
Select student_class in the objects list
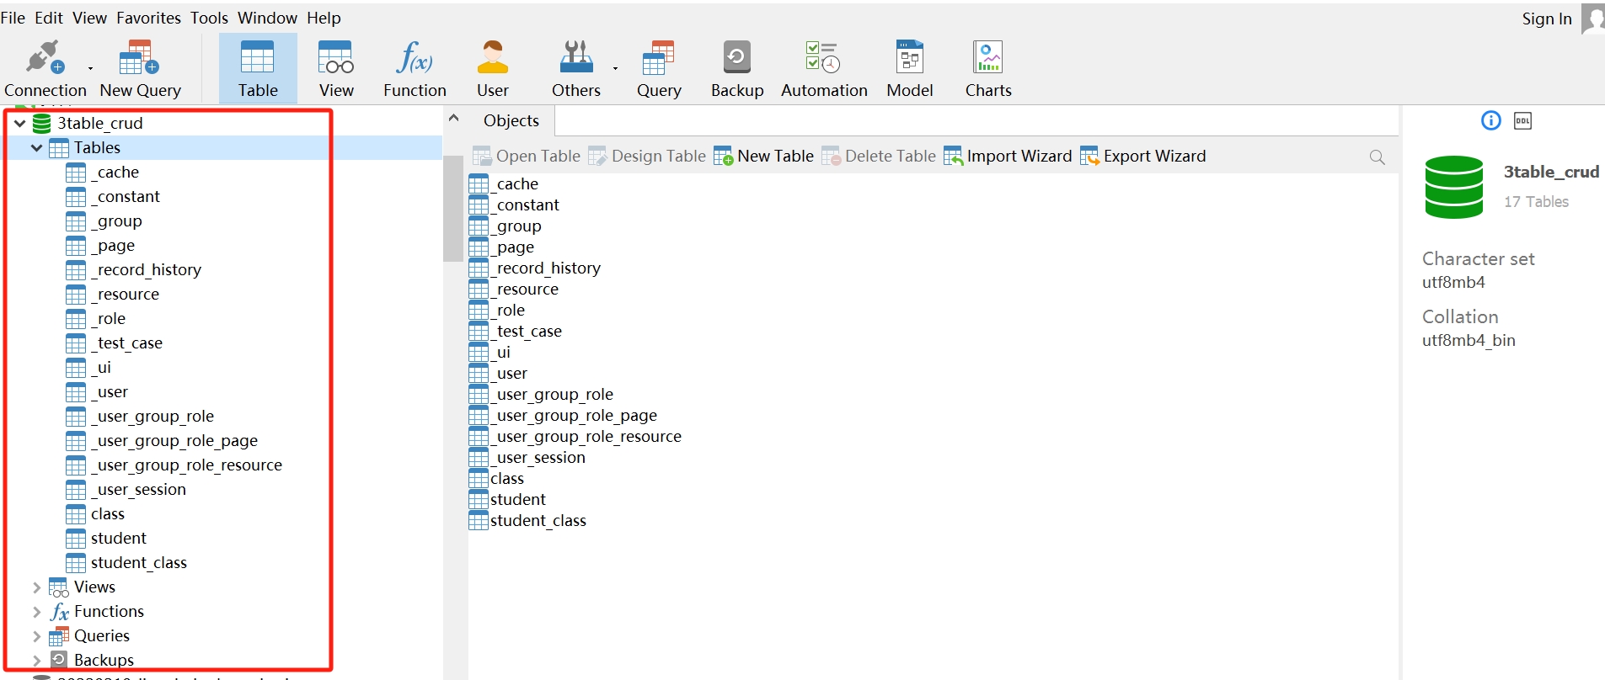(x=538, y=521)
